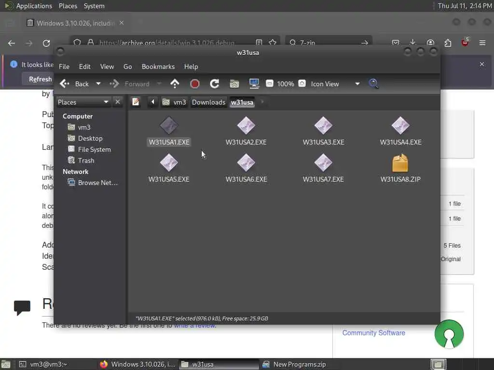Open the View menu
Screen dimensions: 494x370
(x=107, y=66)
